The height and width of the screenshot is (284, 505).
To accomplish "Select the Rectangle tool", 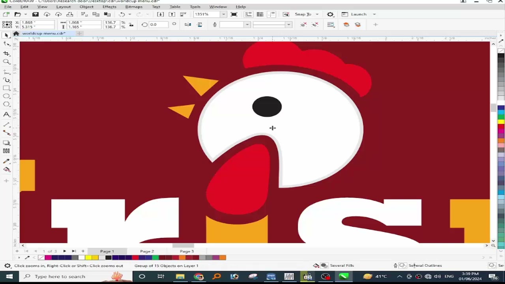I will pyautogui.click(x=6, y=88).
